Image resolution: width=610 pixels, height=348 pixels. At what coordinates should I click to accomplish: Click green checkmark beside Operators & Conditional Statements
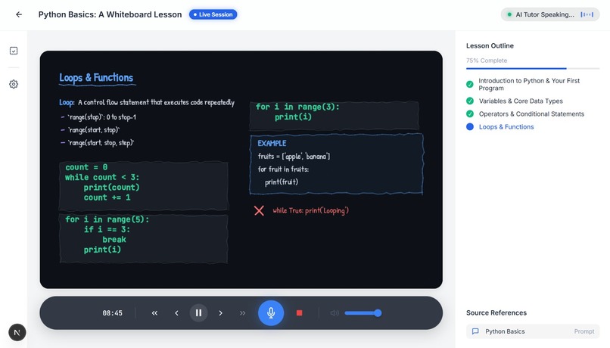pos(470,114)
